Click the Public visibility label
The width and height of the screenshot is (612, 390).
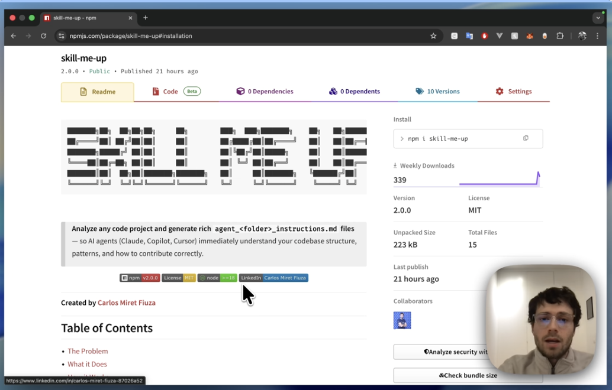(x=99, y=71)
